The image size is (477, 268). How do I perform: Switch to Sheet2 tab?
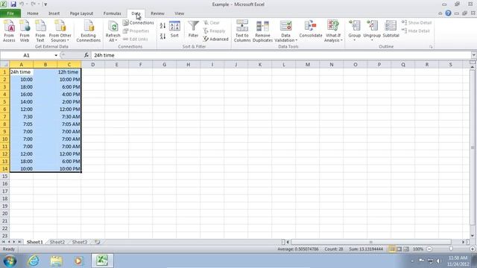(x=57, y=242)
